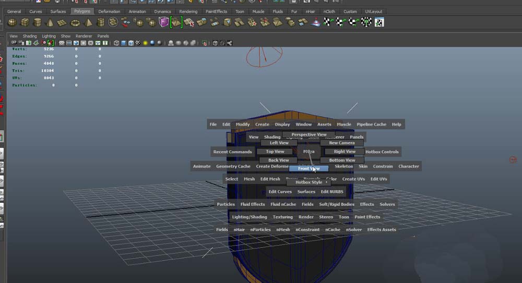
Task: Create a polygon sphere from the shelf
Action: [12, 22]
